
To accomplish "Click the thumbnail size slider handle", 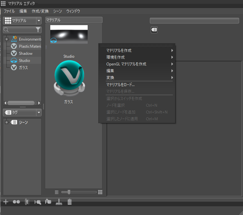I will 69,192.
